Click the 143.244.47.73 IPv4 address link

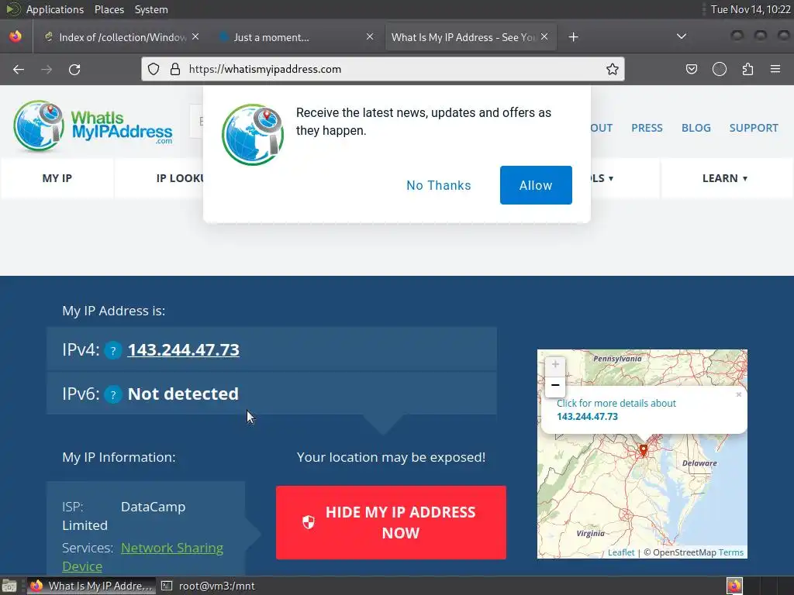[x=183, y=349]
